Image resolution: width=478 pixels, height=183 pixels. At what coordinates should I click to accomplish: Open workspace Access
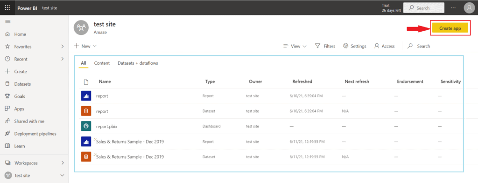tap(385, 46)
